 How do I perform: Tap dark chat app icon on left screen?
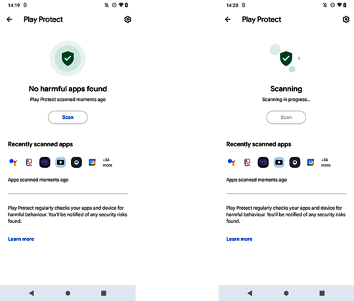tap(45, 163)
